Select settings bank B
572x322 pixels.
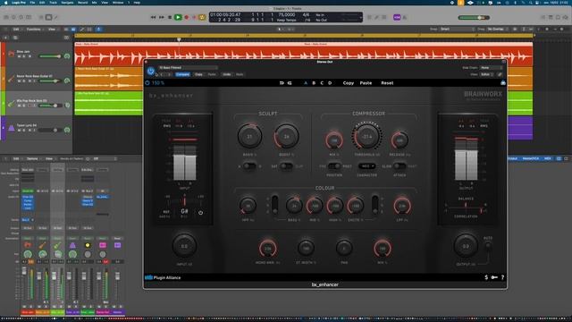click(x=314, y=83)
